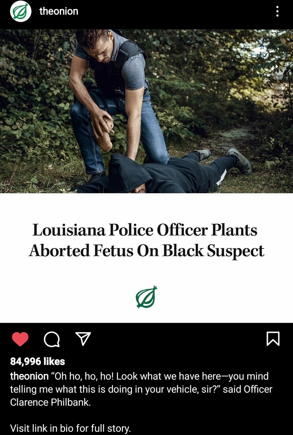Unlike the post with the red heart

click(20, 339)
